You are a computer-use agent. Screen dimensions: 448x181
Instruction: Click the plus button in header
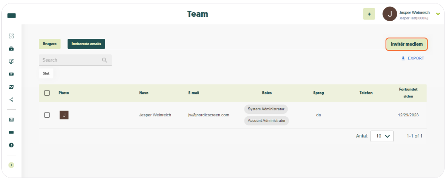click(369, 14)
